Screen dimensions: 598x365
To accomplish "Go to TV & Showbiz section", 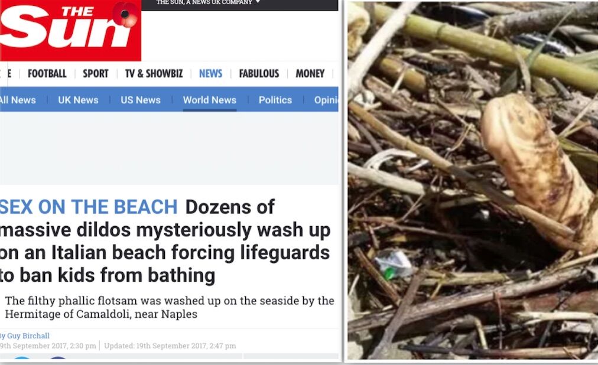I will [154, 73].
